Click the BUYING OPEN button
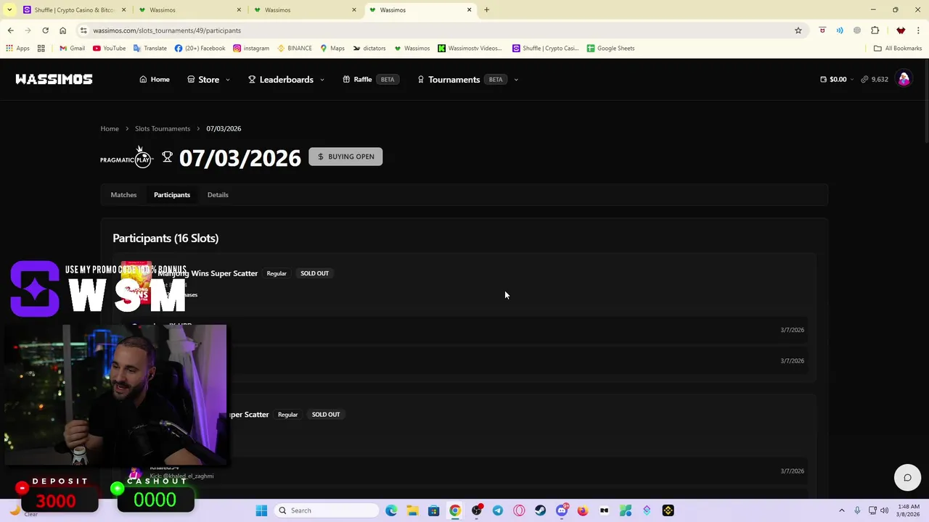 (345, 157)
